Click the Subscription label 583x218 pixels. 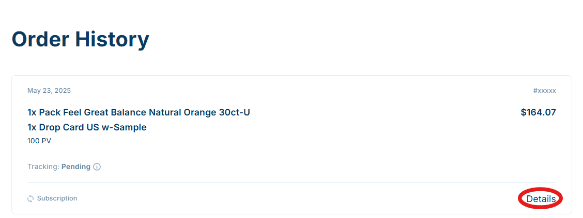[x=57, y=198]
